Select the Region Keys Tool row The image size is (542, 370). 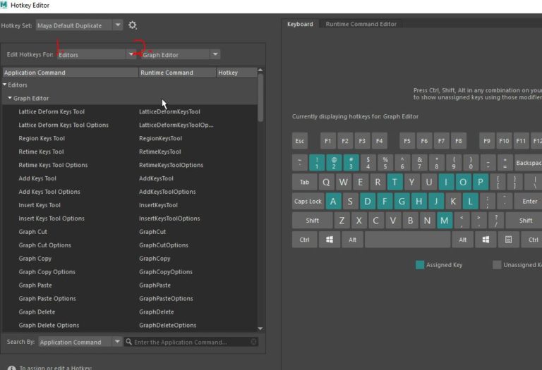tap(130, 138)
